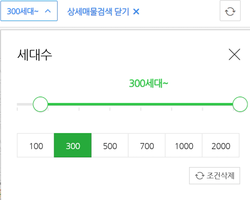Screen dimensions: 250x200
Task: Click the green 300세대~ range label
Action: 148,84
